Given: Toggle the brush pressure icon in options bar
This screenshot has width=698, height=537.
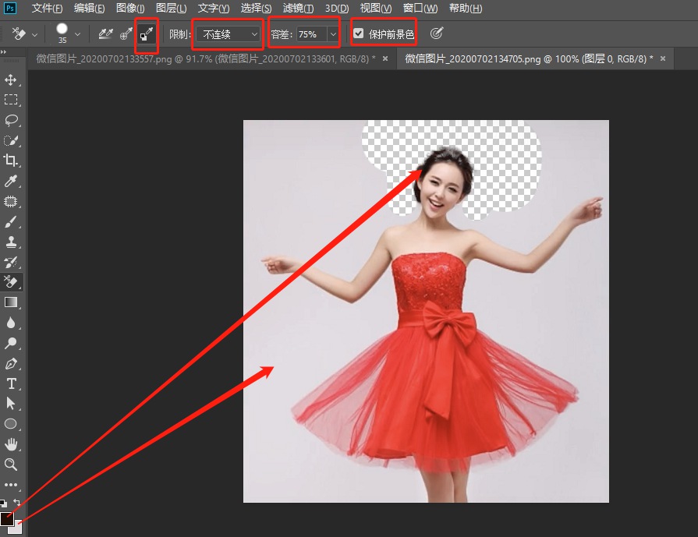Looking at the screenshot, I should point(436,34).
